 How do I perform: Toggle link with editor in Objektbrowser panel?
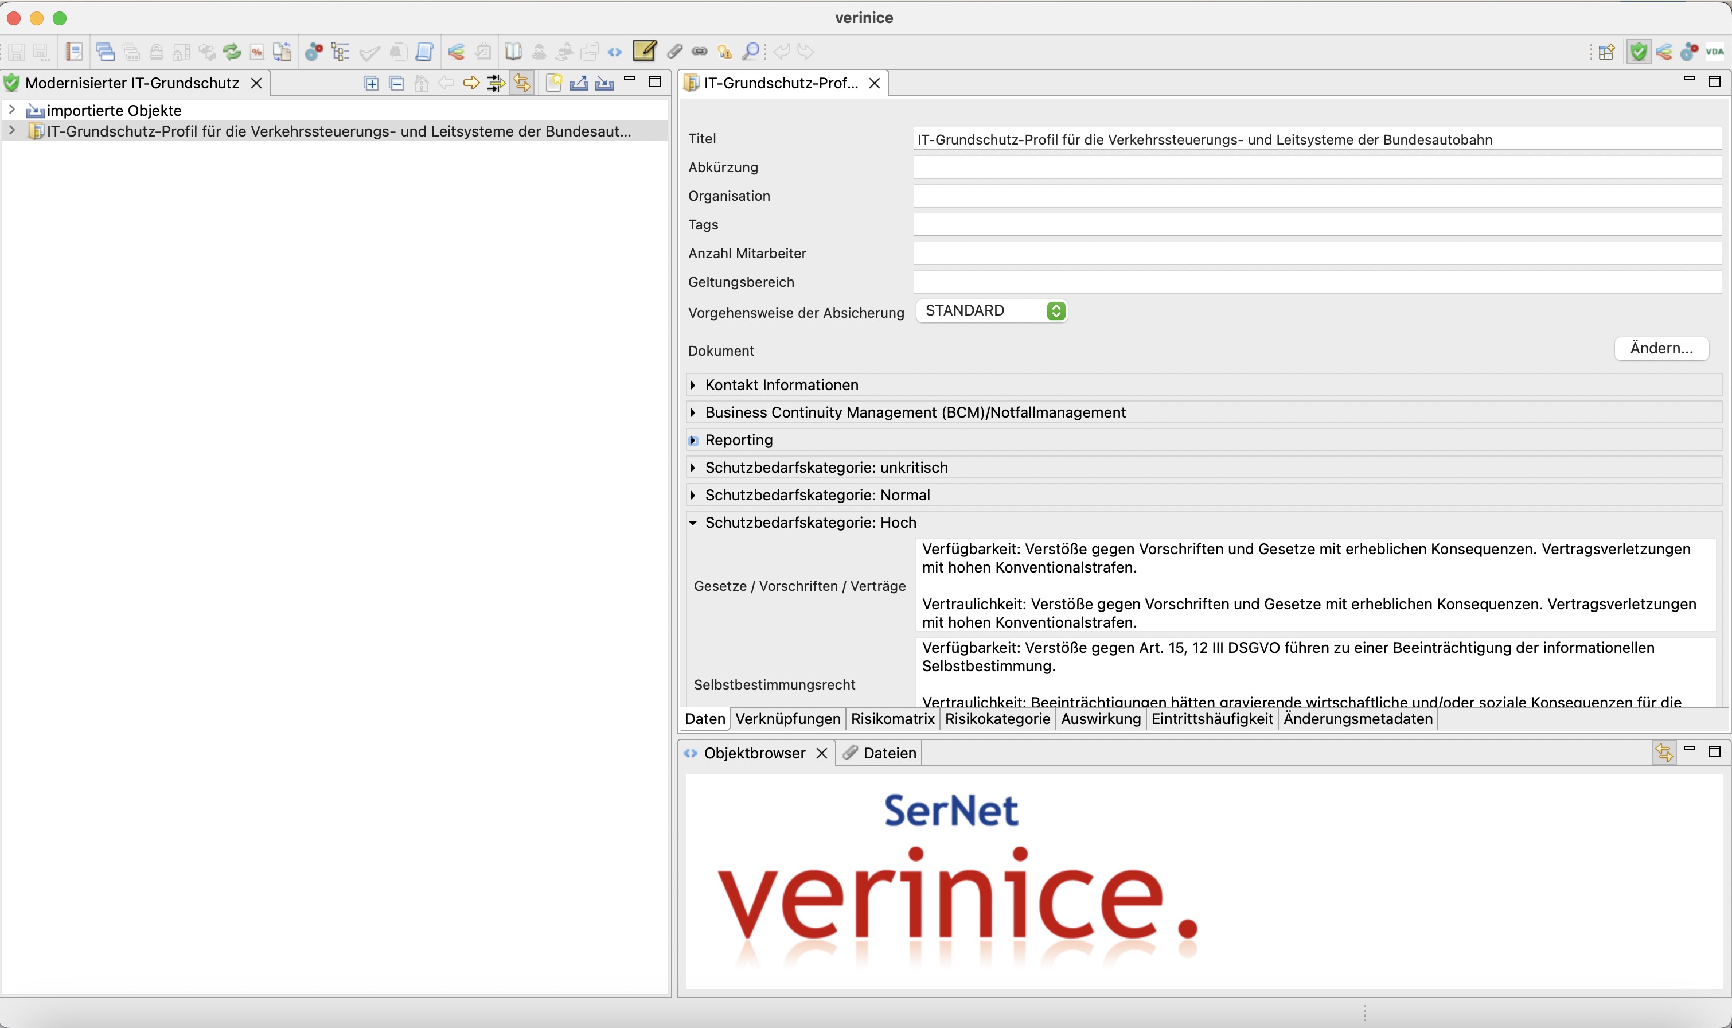tap(1664, 752)
